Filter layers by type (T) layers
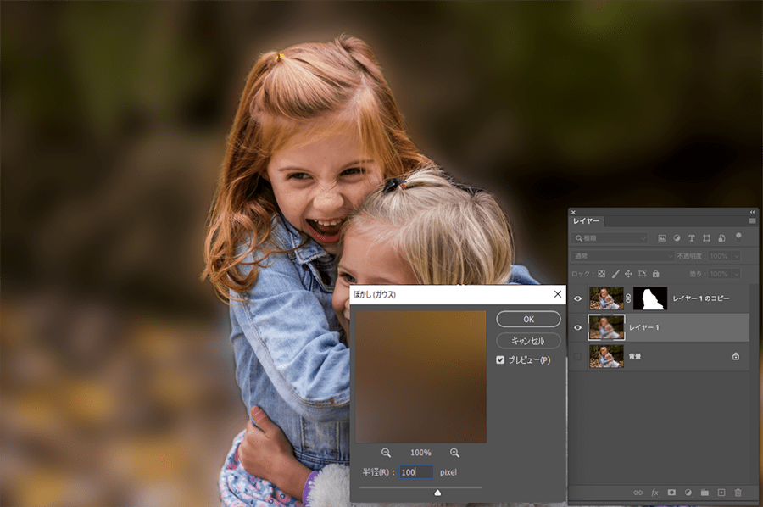Image resolution: width=763 pixels, height=507 pixels. [x=692, y=238]
